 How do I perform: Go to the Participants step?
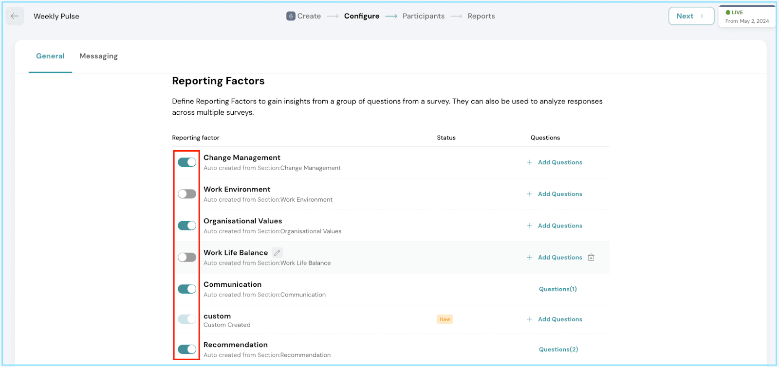click(423, 16)
